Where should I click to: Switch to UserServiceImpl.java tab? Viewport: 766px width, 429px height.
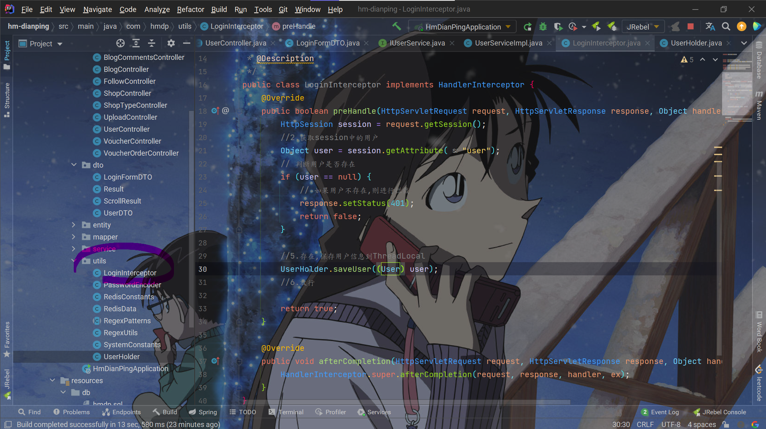pyautogui.click(x=508, y=43)
